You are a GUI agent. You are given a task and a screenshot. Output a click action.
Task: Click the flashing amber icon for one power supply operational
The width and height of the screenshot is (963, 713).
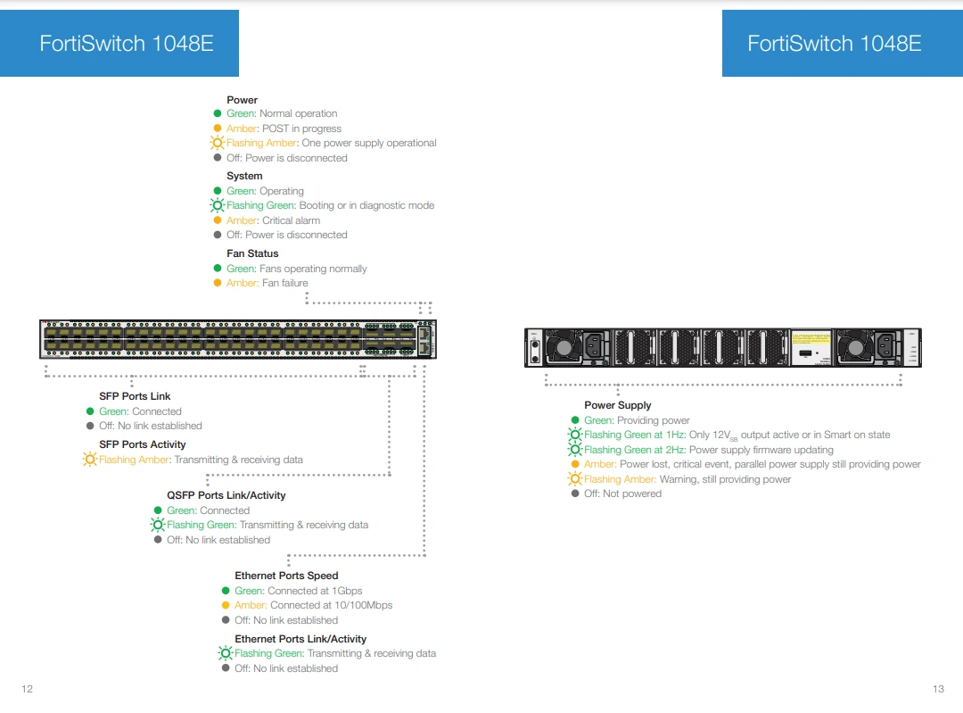[x=217, y=143]
